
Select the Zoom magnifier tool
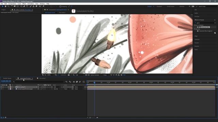(8, 6)
